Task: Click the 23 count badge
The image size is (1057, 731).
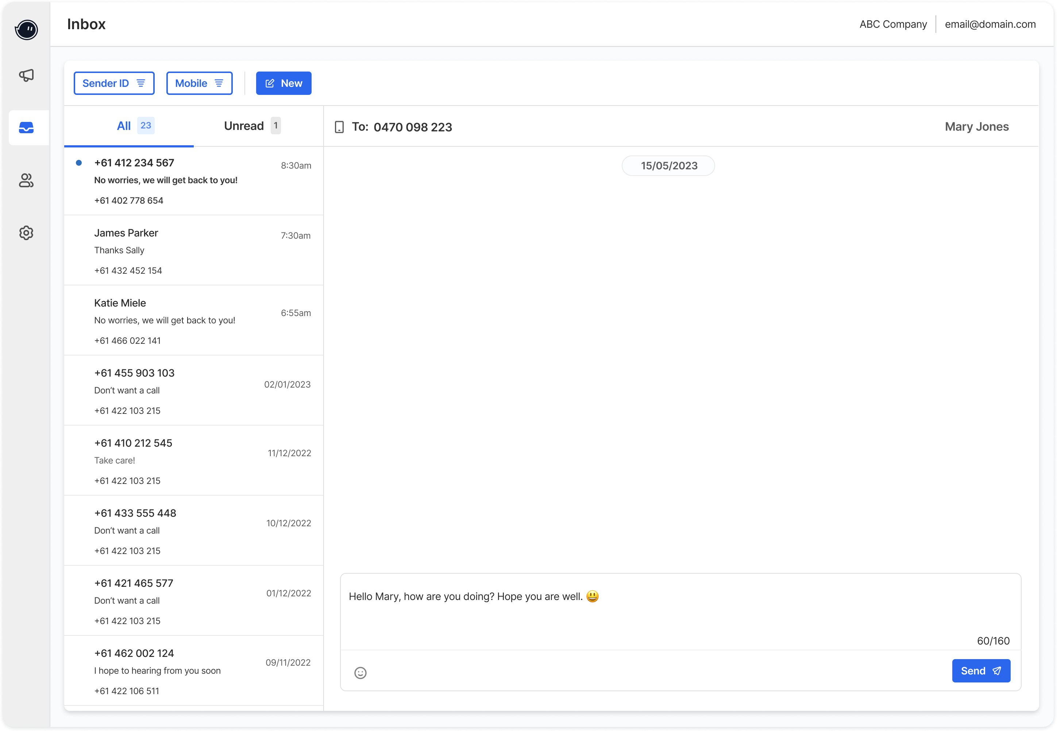Action: [146, 126]
